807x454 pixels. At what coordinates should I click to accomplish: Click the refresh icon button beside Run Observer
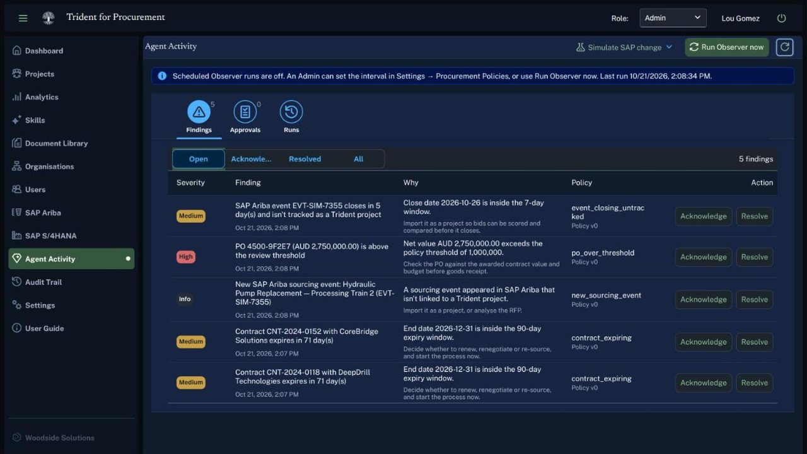point(784,47)
